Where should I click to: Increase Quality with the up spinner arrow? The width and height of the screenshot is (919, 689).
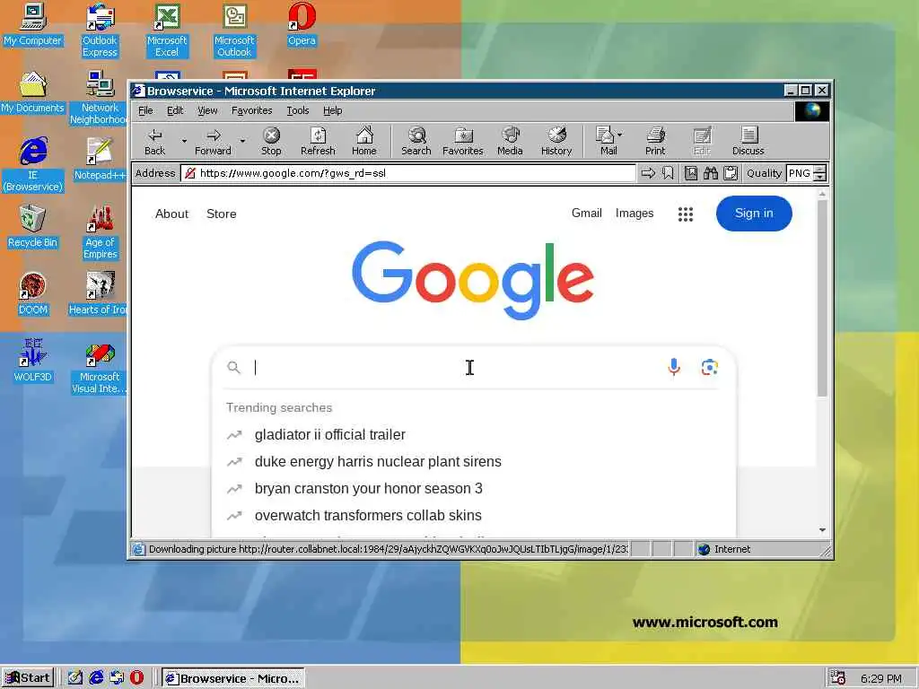coord(820,170)
